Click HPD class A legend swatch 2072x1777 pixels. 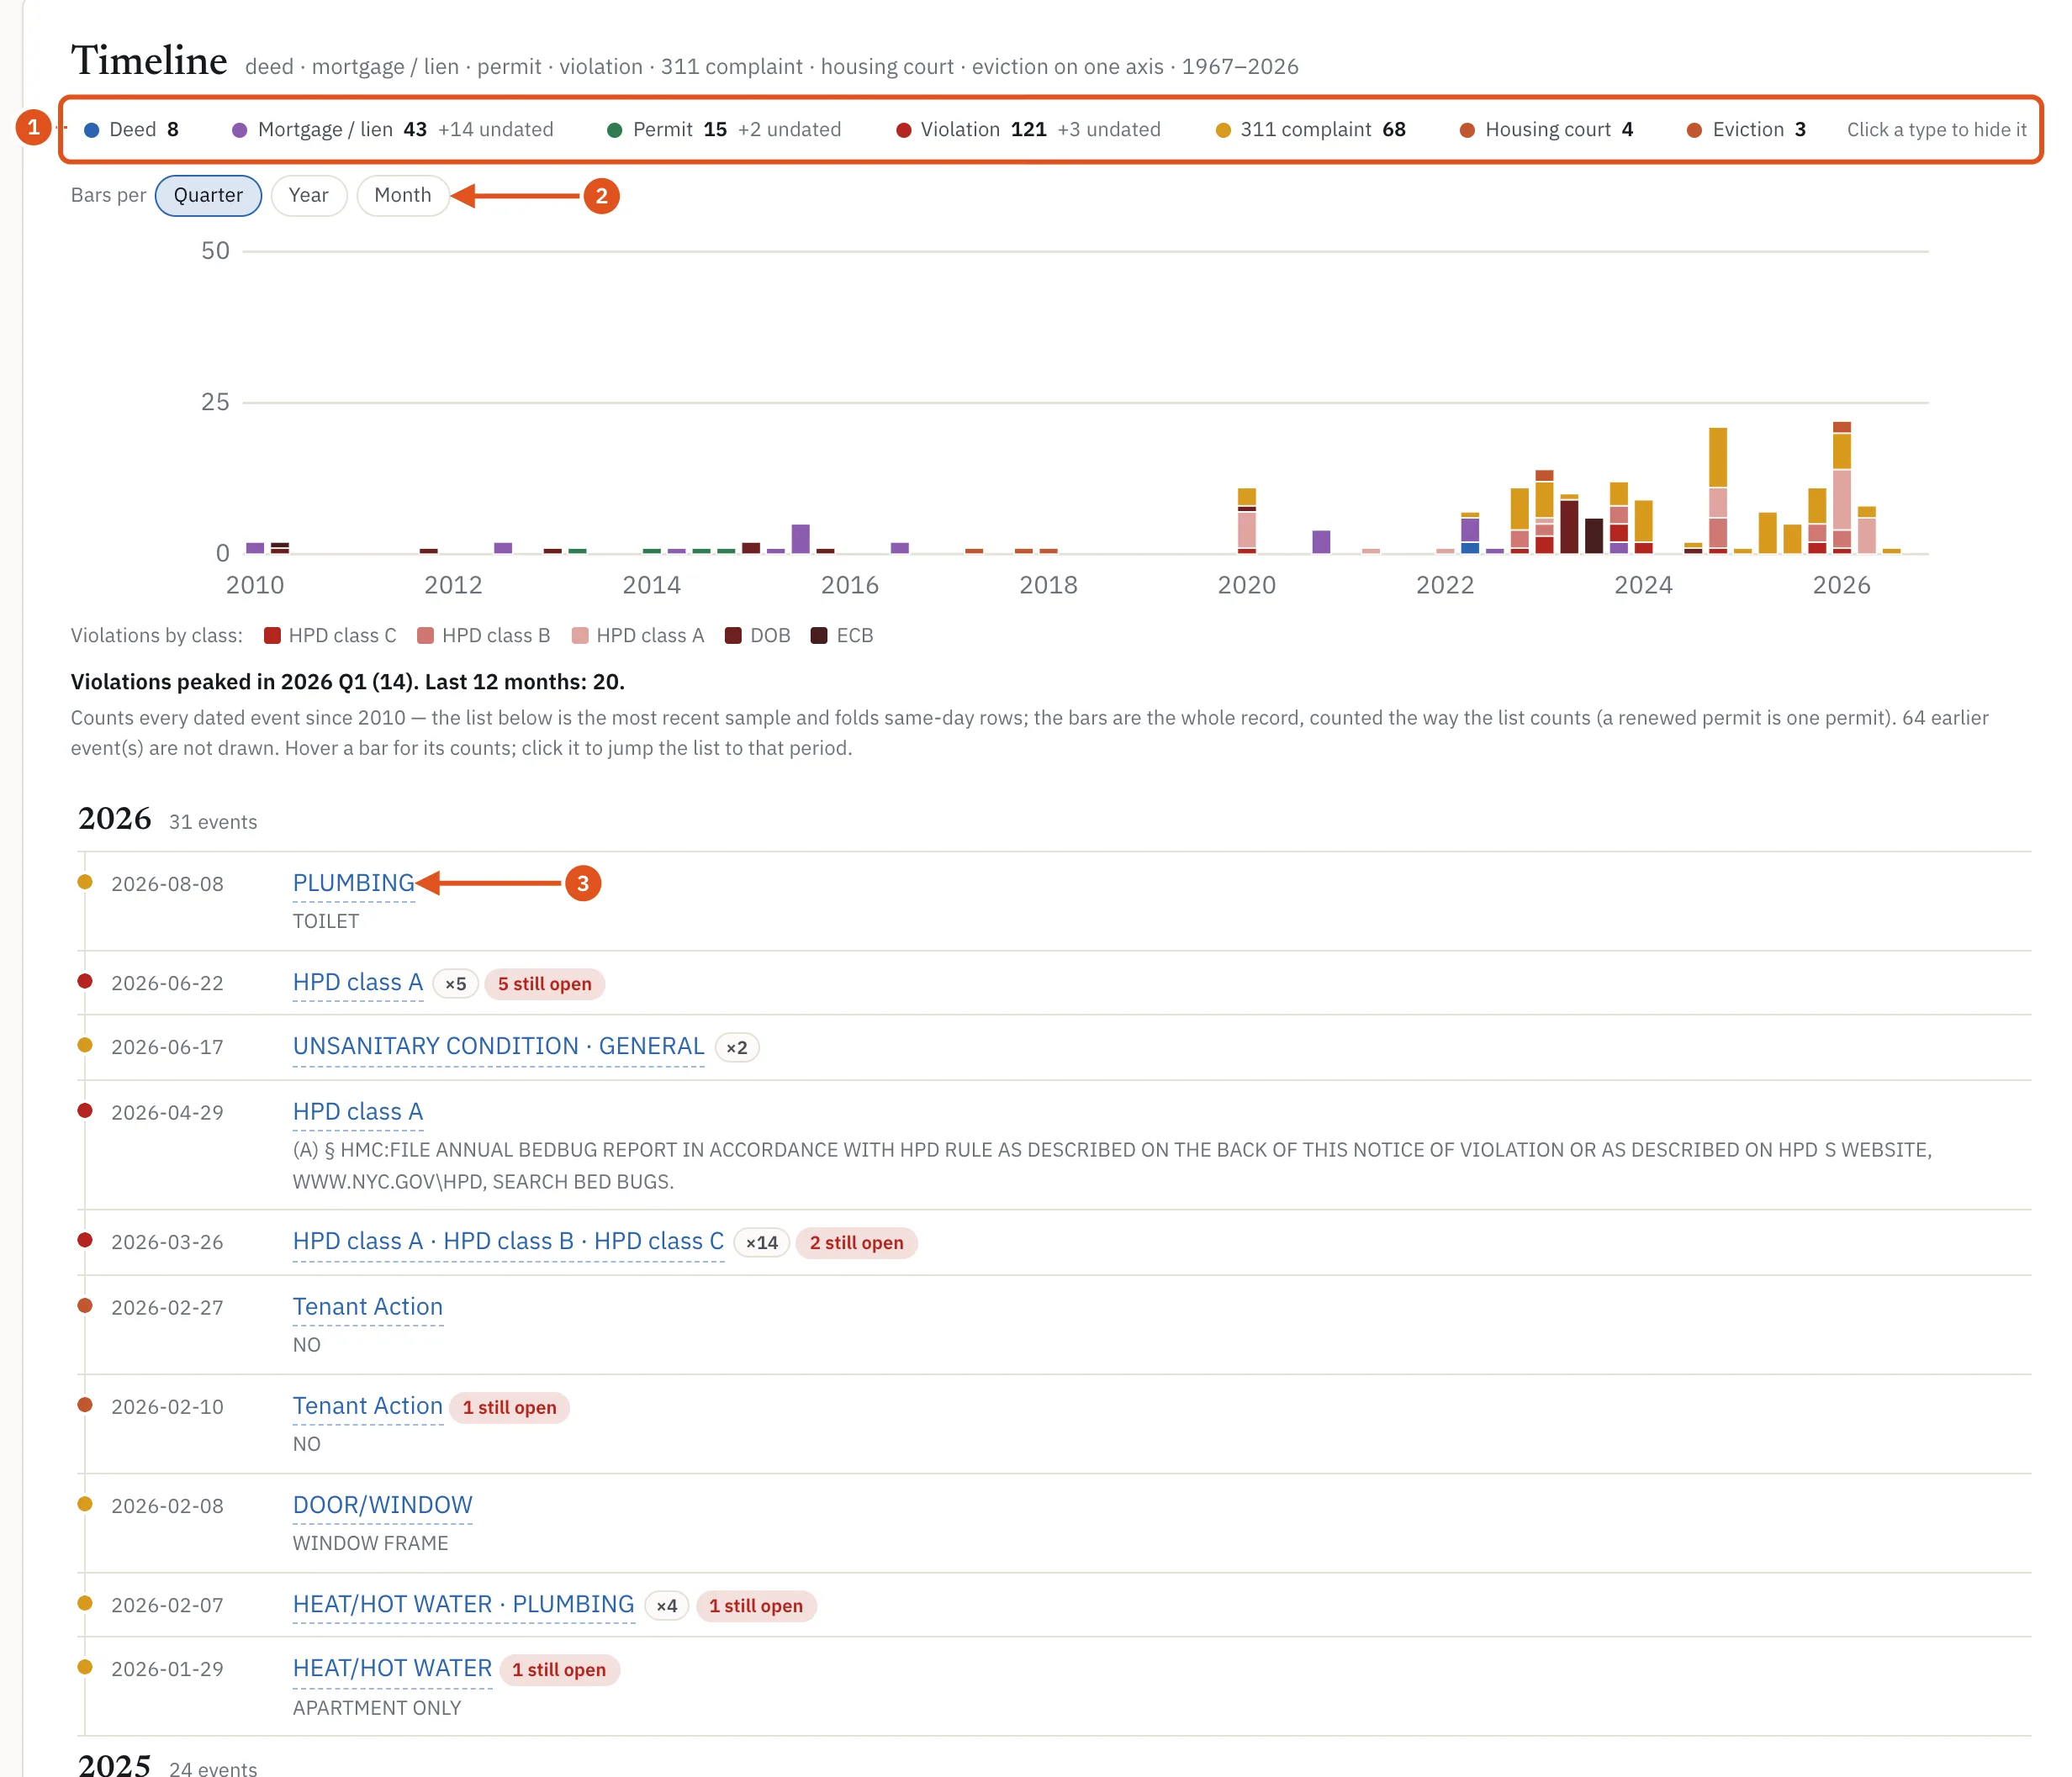pyautogui.click(x=579, y=635)
